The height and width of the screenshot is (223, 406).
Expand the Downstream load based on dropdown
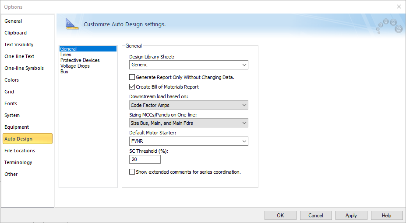coord(189,105)
